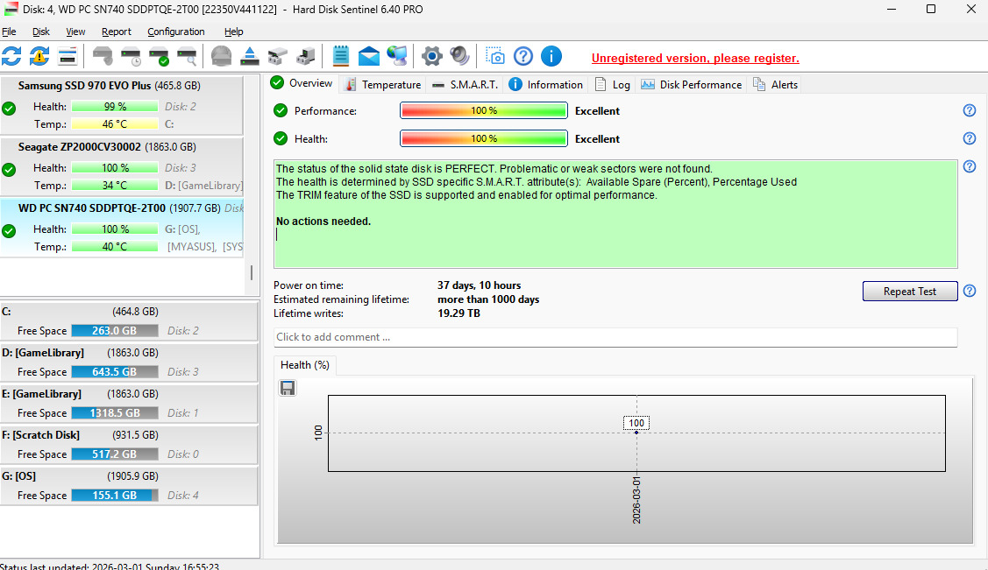Click the Unregistered version, please register link

coord(695,58)
